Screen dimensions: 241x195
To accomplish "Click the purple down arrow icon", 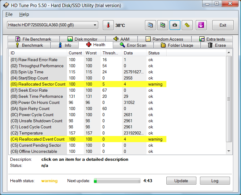I will click(x=201, y=25).
